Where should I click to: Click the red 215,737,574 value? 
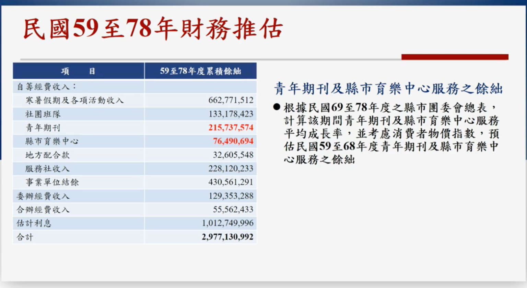coord(231,128)
